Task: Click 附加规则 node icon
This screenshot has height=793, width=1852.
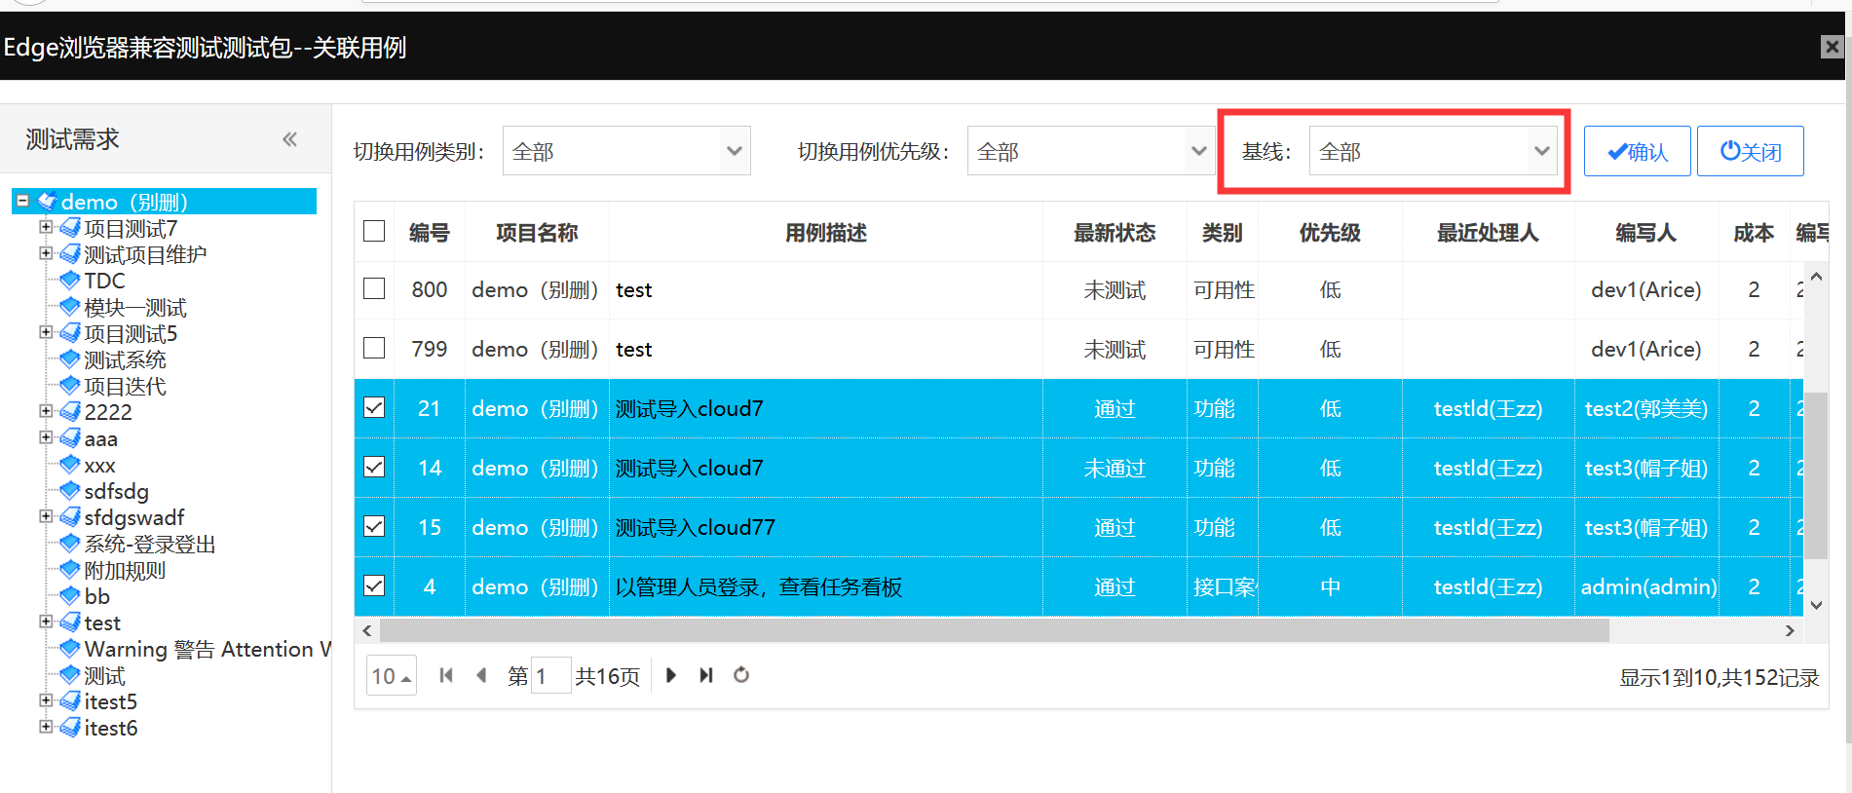Action: [70, 570]
